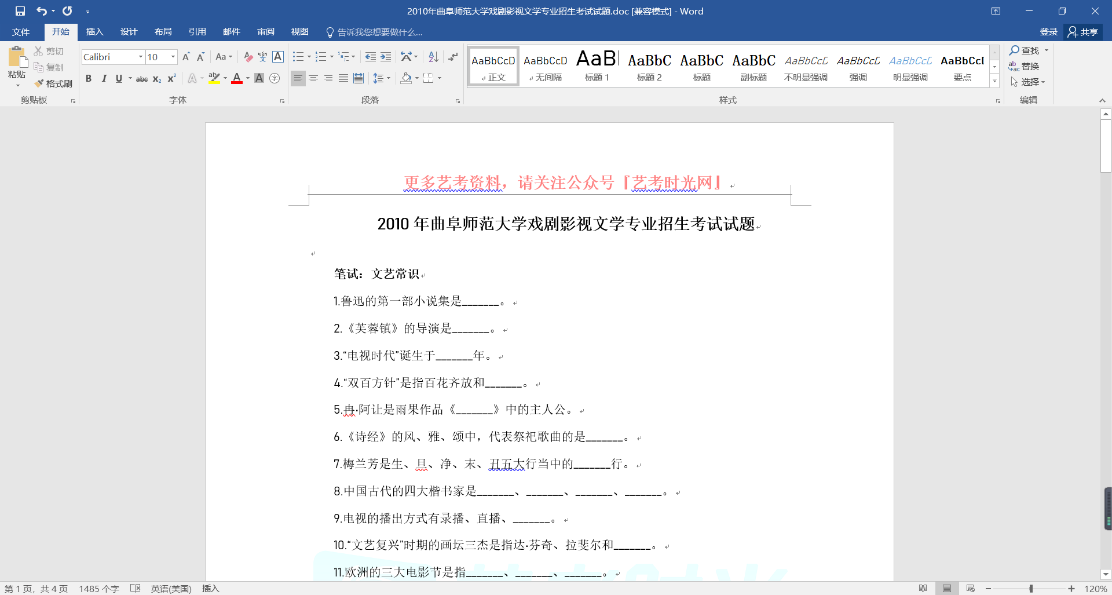Click the 替换 (Replace) button
The width and height of the screenshot is (1112, 595).
tap(1025, 66)
